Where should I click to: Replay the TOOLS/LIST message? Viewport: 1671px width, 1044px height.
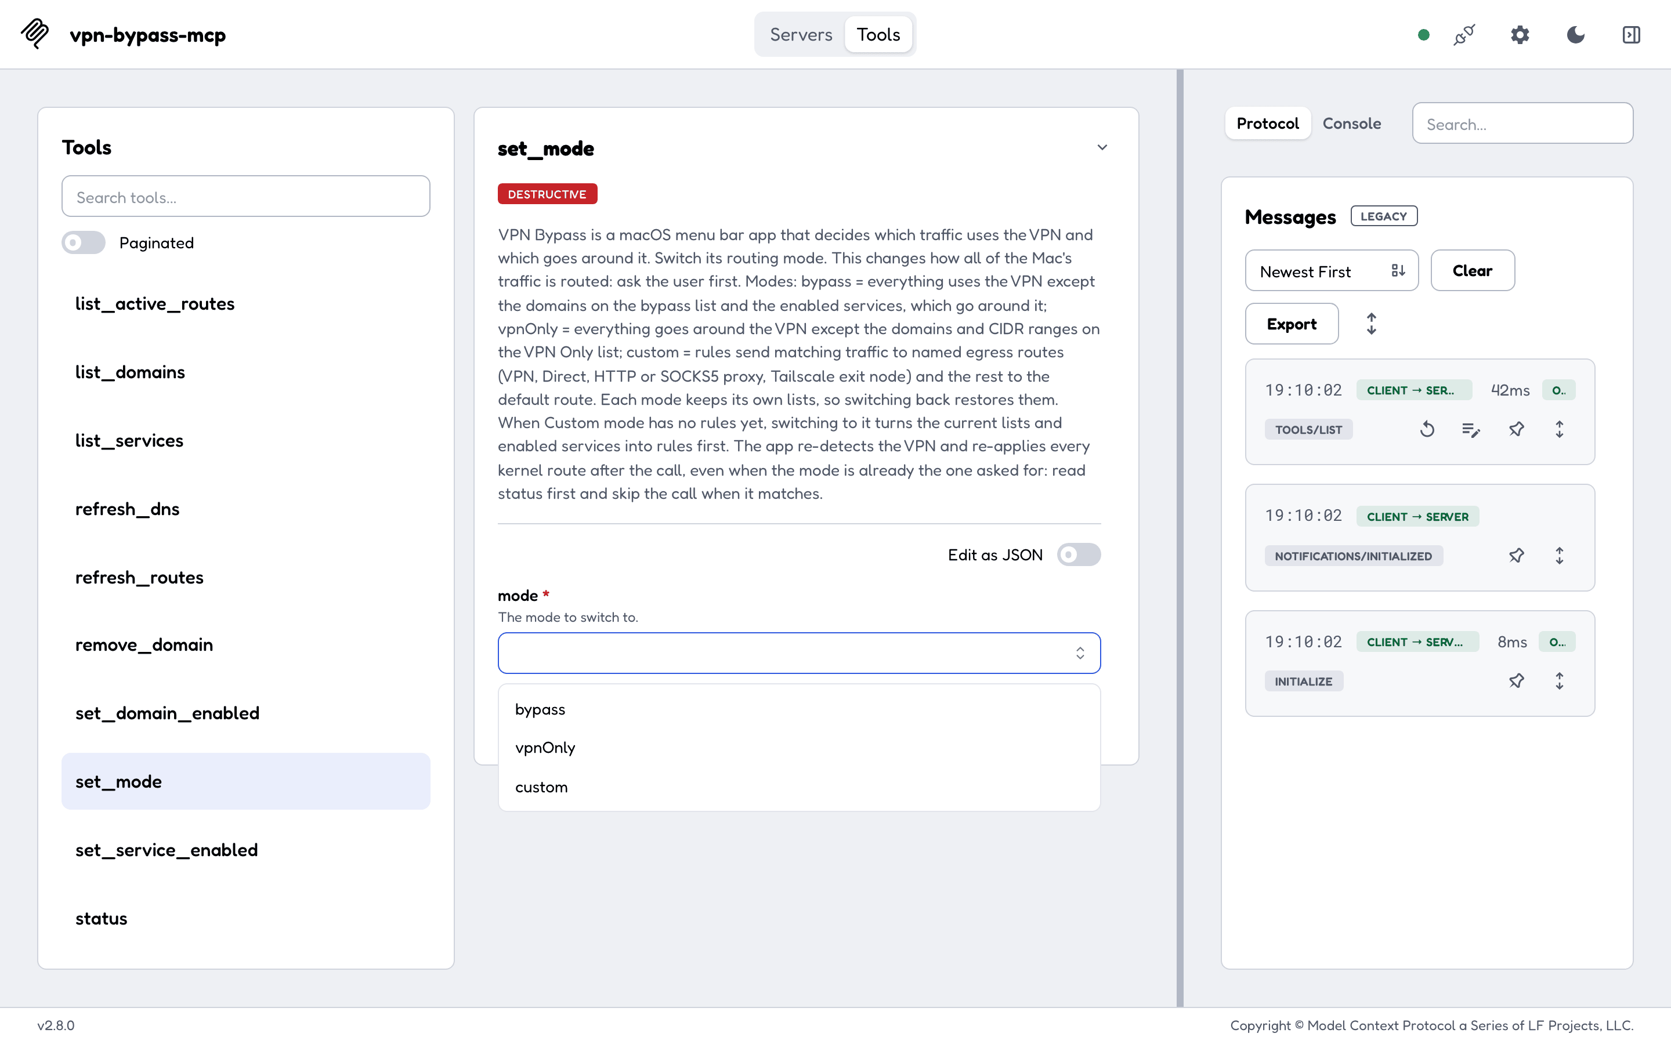1427,429
